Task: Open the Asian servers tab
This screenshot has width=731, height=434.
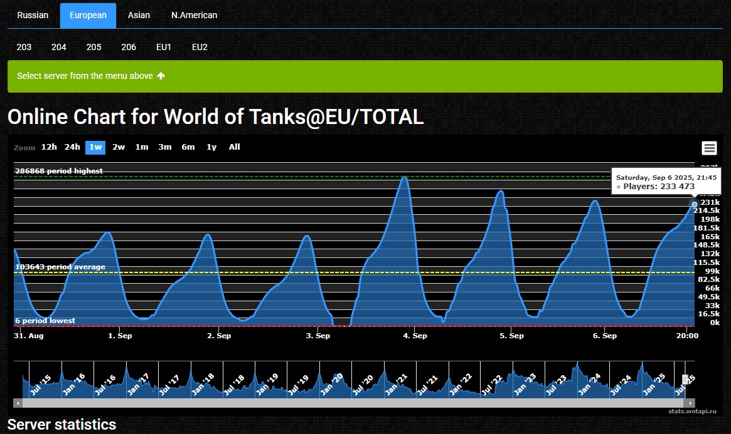Action: pos(139,16)
